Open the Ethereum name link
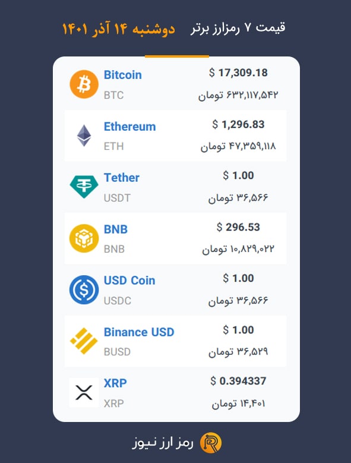The width and height of the screenshot is (351, 463). click(130, 127)
